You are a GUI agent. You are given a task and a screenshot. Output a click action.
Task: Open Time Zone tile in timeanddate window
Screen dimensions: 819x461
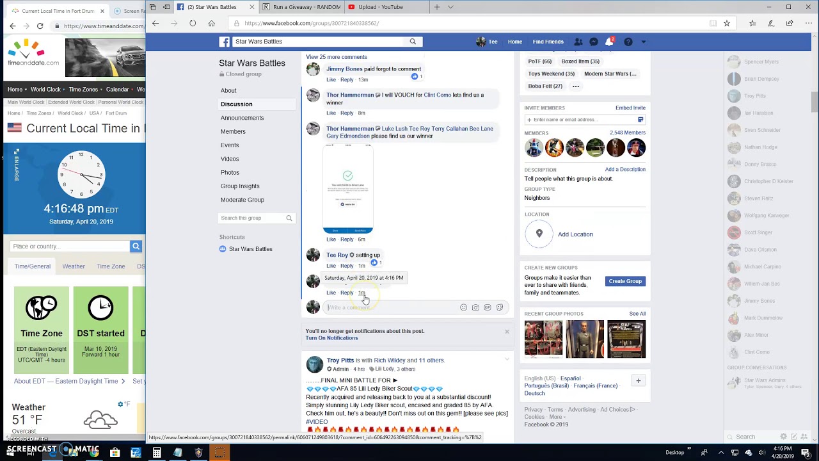point(42,330)
